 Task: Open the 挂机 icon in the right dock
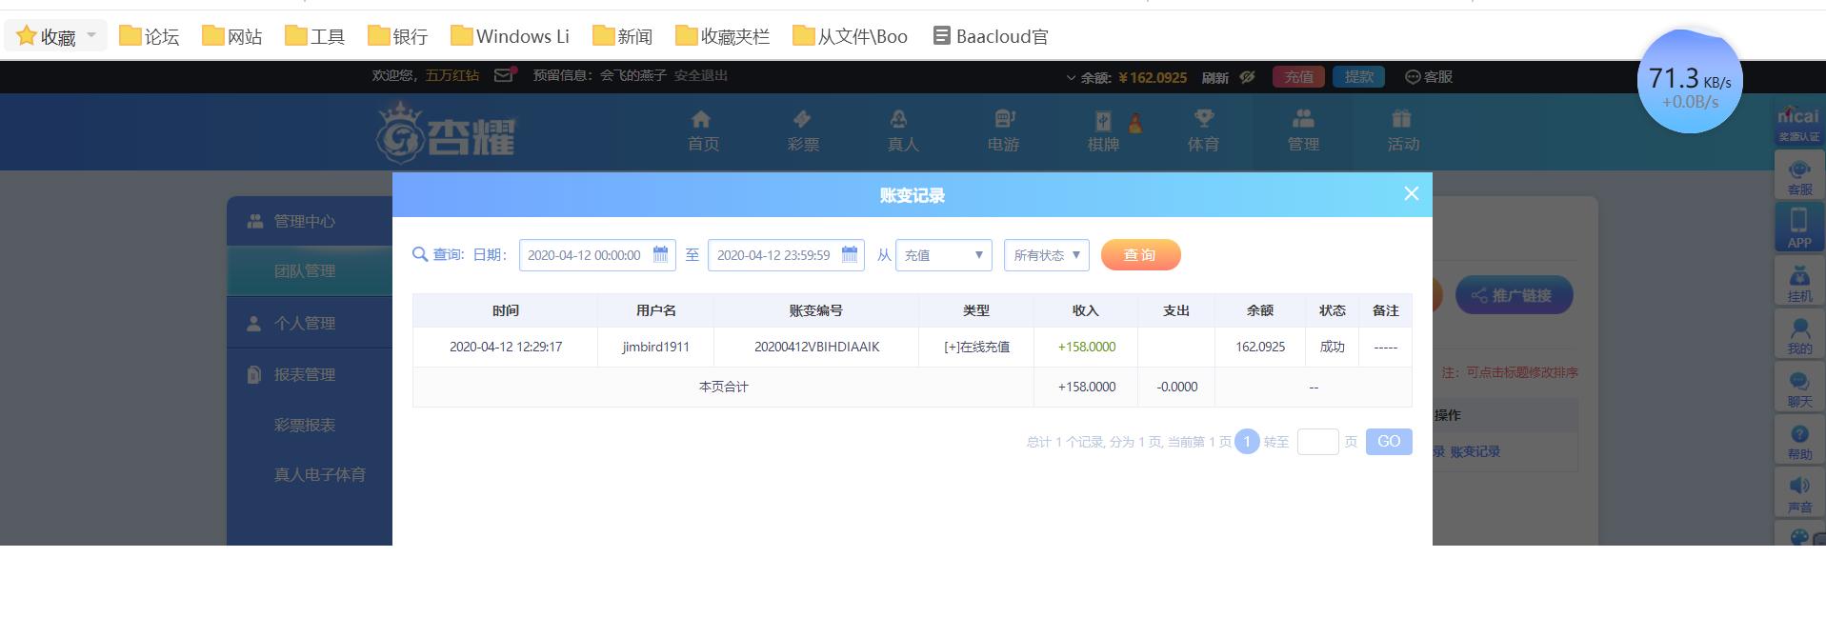[x=1799, y=283]
